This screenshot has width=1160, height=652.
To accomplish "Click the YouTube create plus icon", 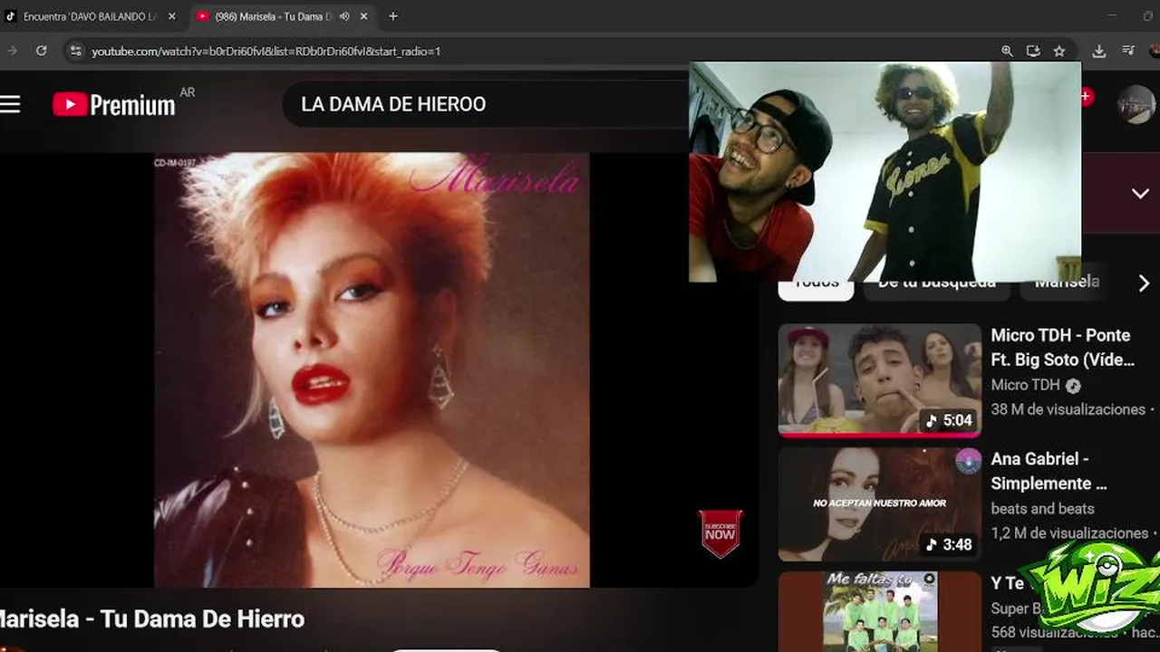I will [1087, 97].
